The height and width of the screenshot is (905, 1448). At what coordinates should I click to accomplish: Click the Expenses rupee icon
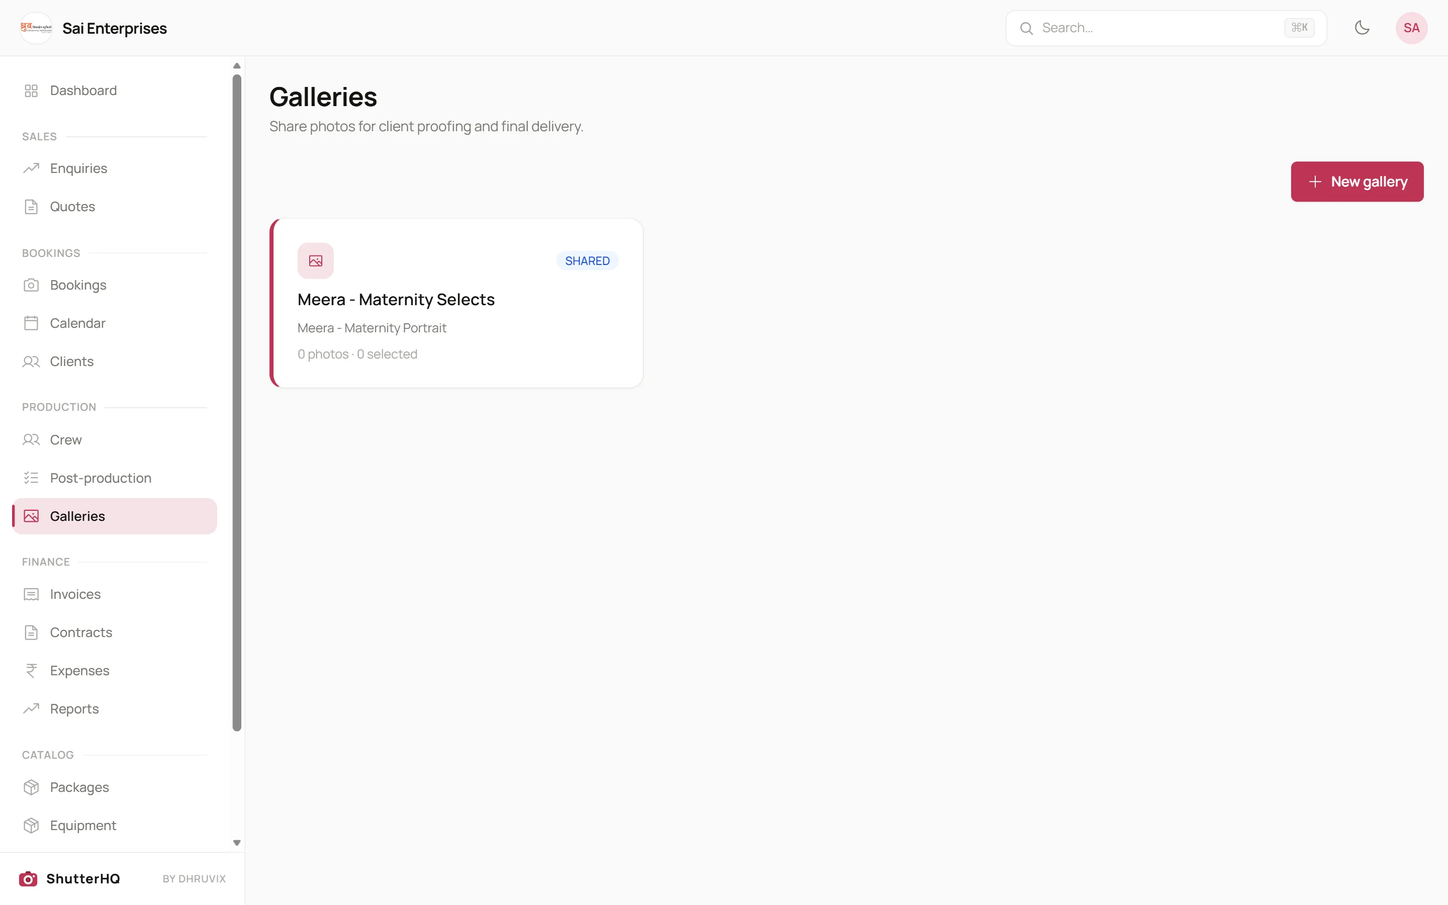coord(31,670)
